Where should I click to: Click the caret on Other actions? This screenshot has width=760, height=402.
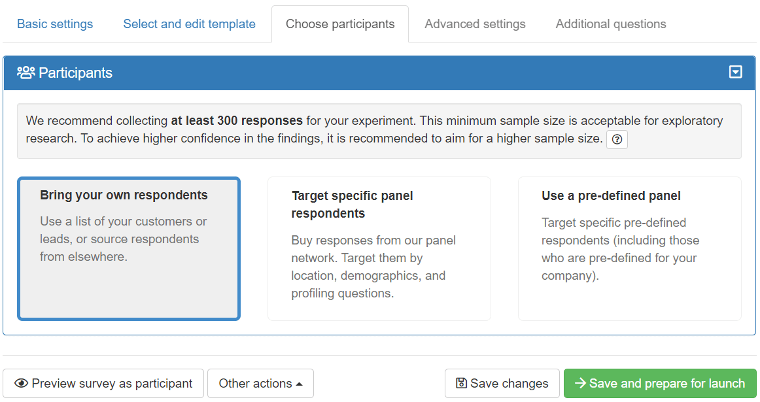[300, 384]
